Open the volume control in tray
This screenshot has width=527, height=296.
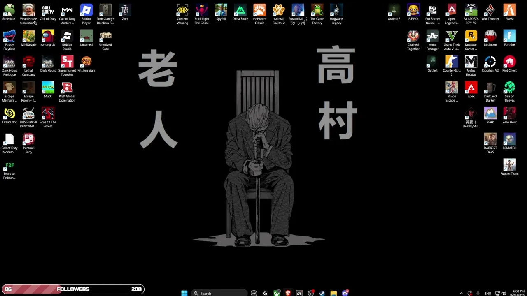coord(504,294)
